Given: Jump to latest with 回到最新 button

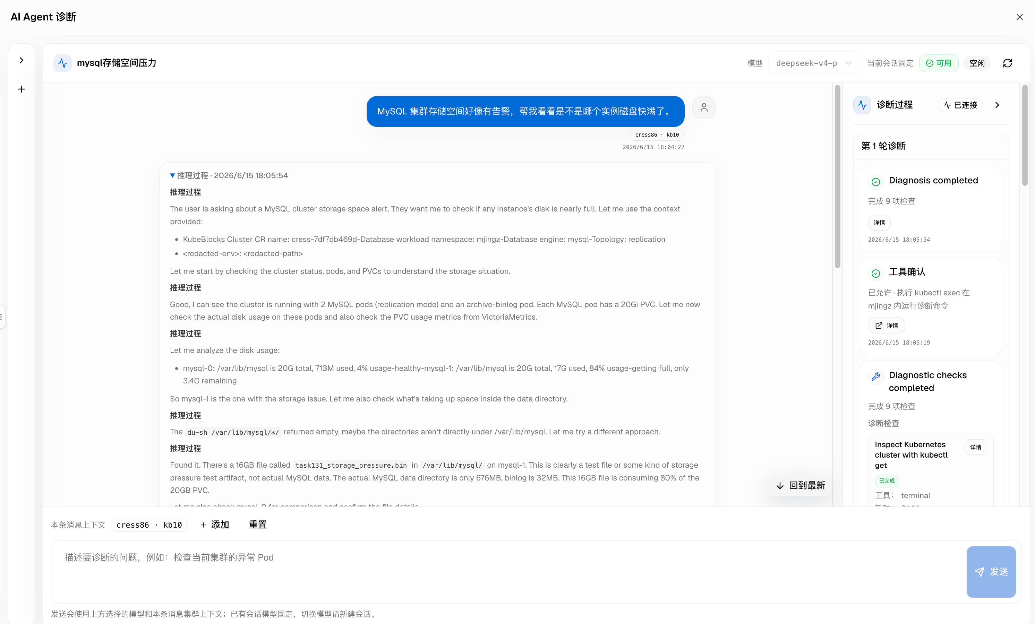Looking at the screenshot, I should pos(801,485).
